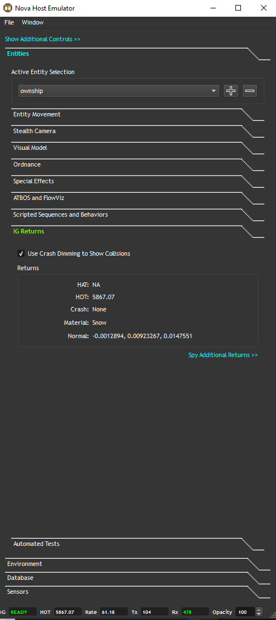Open the File menu

pos(9,22)
